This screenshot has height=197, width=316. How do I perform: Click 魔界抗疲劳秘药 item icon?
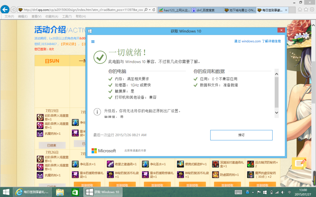pos(251,175)
